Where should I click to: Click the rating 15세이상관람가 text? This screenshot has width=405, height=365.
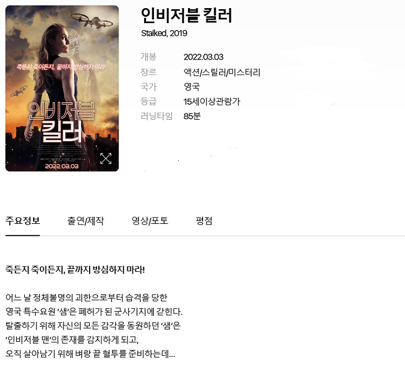point(212,102)
